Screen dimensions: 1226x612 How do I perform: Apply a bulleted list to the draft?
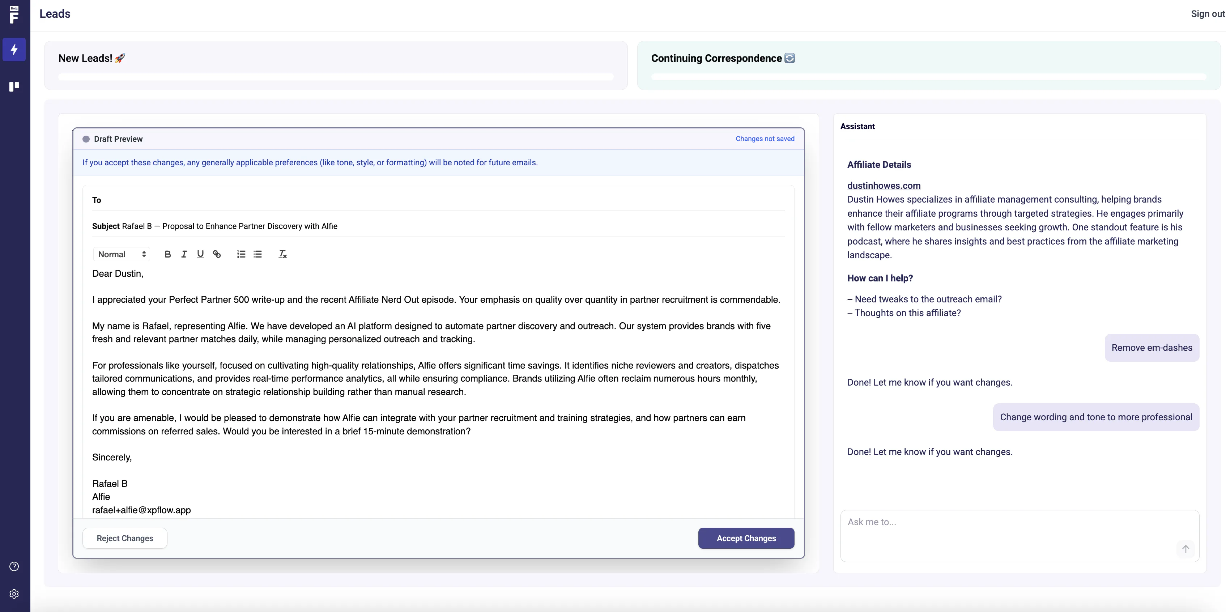tap(257, 254)
